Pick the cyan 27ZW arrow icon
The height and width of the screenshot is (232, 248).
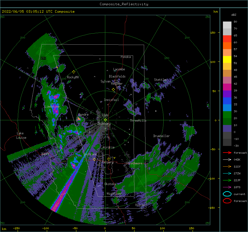click(227, 174)
